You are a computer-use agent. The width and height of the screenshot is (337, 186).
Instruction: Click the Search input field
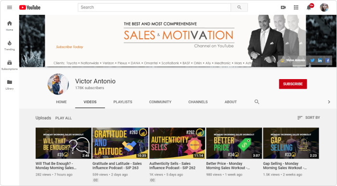point(155,7)
